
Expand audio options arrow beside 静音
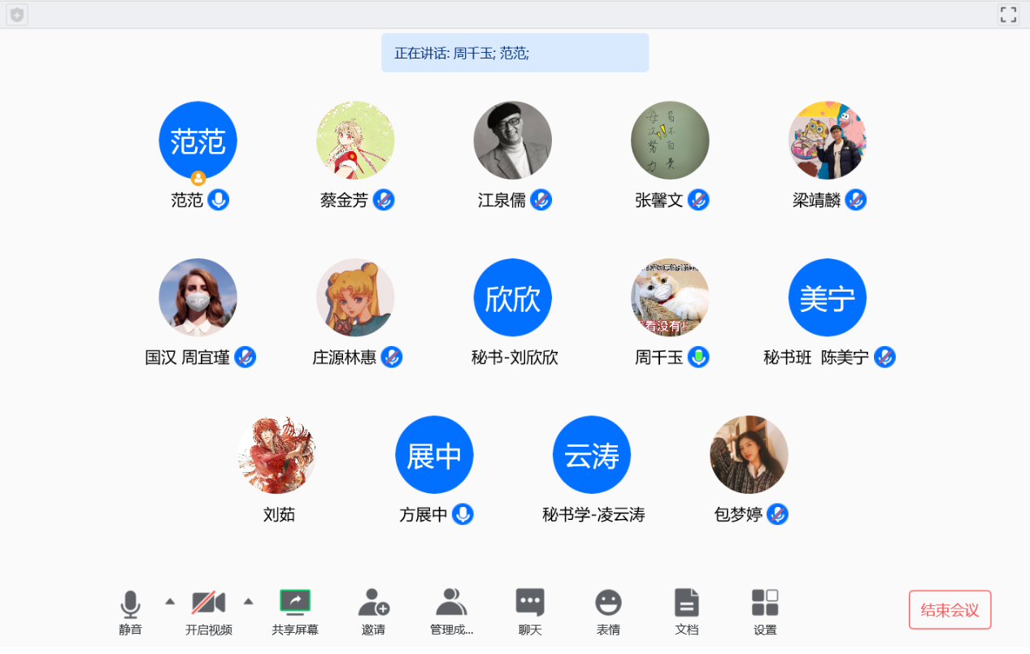click(170, 601)
